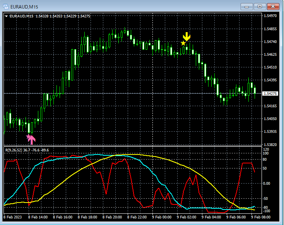This screenshot has width=284, height=225.
Task: Click the yellow sell arrow signal
Action: pyautogui.click(x=186, y=37)
